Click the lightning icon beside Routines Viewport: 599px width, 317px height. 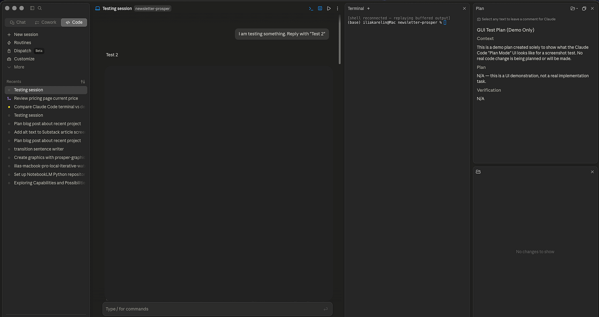pos(9,43)
